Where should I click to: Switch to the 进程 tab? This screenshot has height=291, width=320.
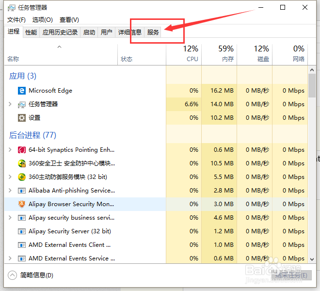[x=14, y=32]
